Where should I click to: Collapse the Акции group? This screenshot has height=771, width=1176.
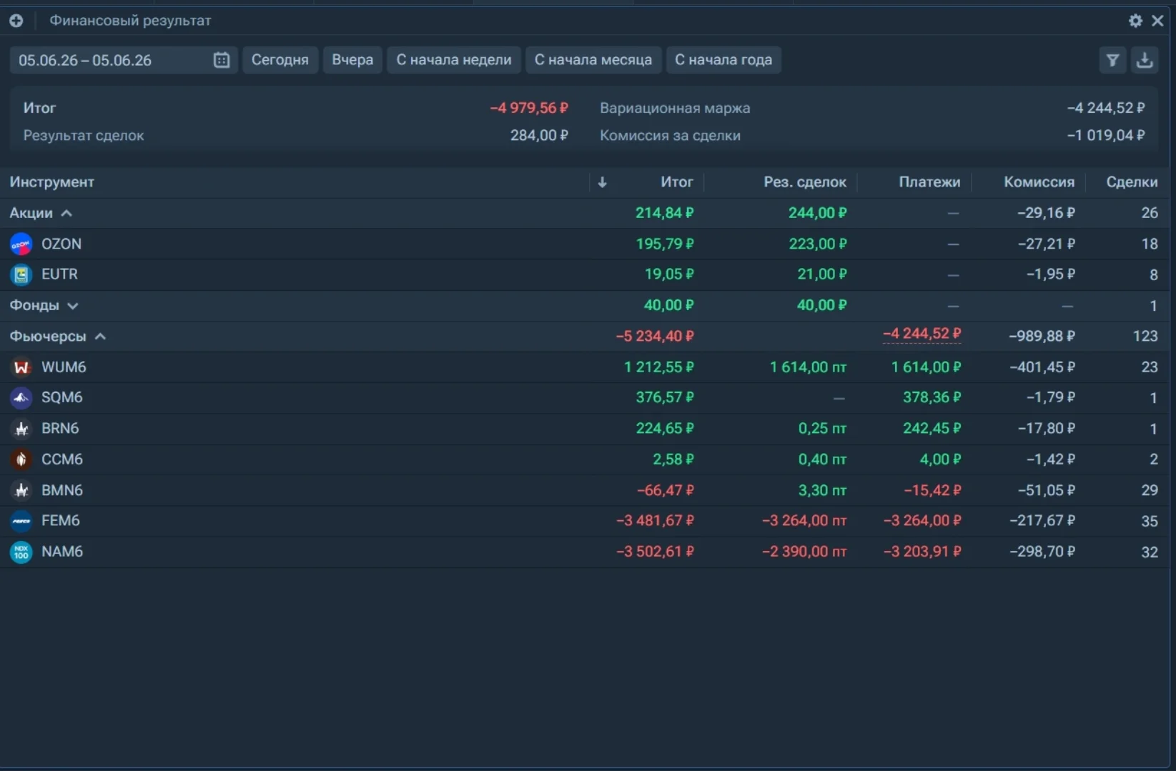coord(66,213)
